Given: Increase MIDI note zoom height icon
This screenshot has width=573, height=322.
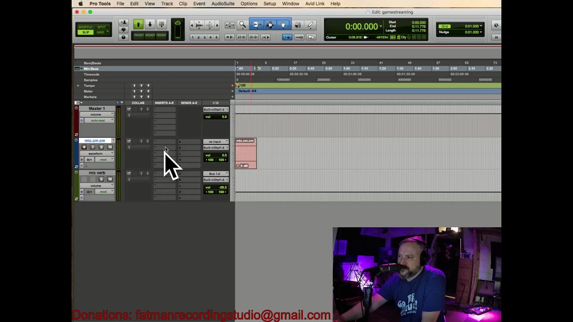Looking at the screenshot, I should 210,25.
